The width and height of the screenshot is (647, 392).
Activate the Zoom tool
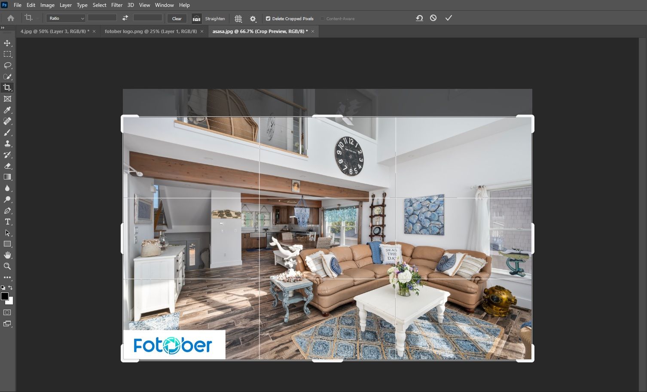[x=7, y=267]
